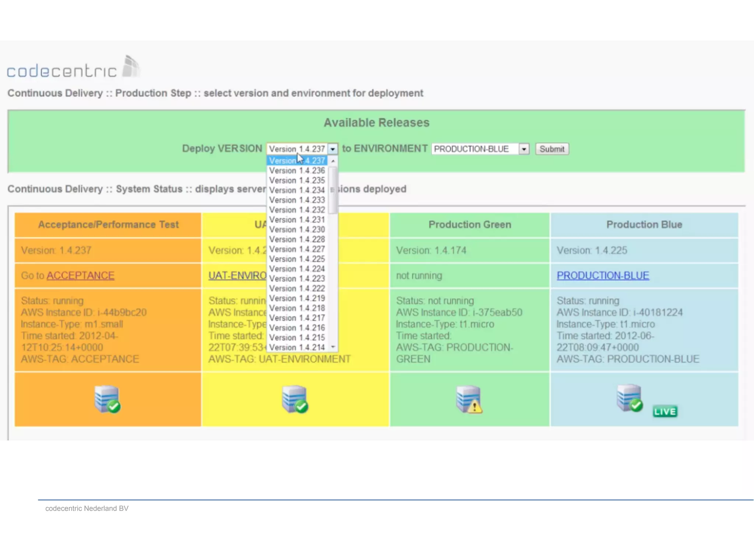The image size is (754, 533).
Task: Click AWS-TAG: UAT-ENVIRONMENT text
Action: 279,359
